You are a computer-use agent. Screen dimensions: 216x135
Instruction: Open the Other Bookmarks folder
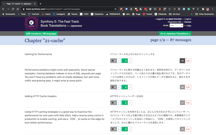[x=205, y=14]
